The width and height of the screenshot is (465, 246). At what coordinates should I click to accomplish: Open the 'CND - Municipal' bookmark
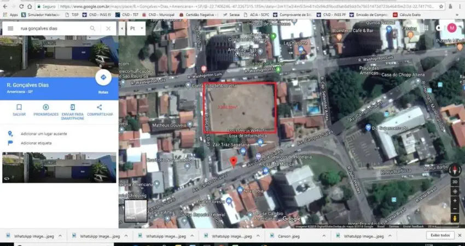coord(159,15)
